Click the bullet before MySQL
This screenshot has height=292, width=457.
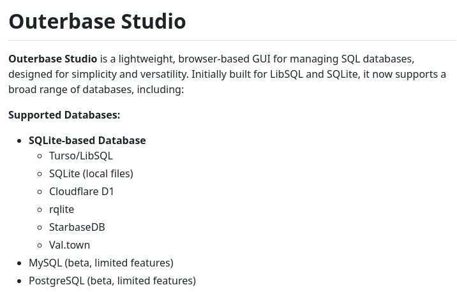point(20,263)
